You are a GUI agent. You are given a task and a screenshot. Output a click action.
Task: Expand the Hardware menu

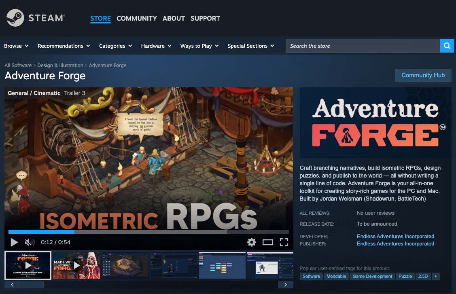(x=156, y=46)
